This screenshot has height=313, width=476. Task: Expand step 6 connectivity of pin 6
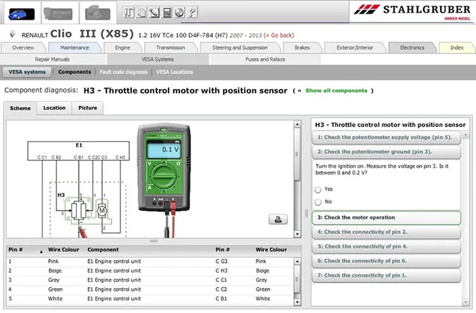[x=386, y=261]
